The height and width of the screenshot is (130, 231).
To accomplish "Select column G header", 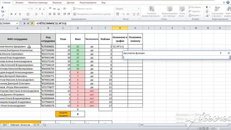I will (x=120, y=28).
